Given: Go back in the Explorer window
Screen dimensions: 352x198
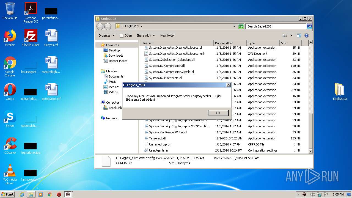Looking at the screenshot, I should point(100,26).
